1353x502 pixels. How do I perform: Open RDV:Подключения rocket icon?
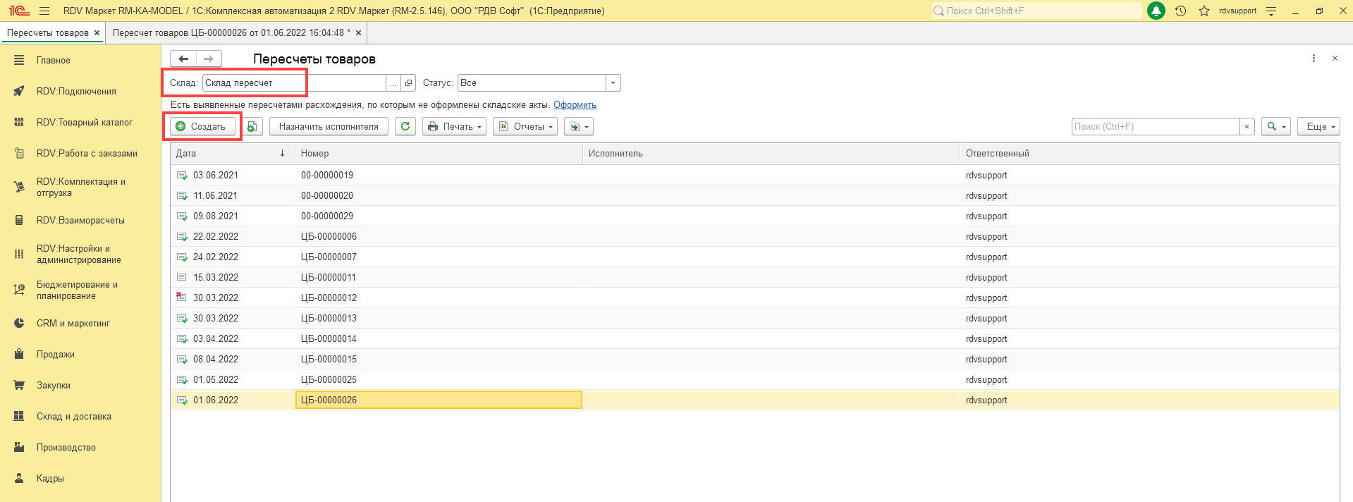(x=19, y=91)
